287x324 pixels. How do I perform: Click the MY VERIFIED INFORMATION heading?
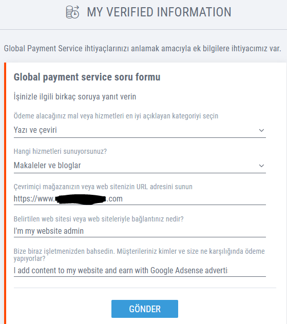coord(159,12)
